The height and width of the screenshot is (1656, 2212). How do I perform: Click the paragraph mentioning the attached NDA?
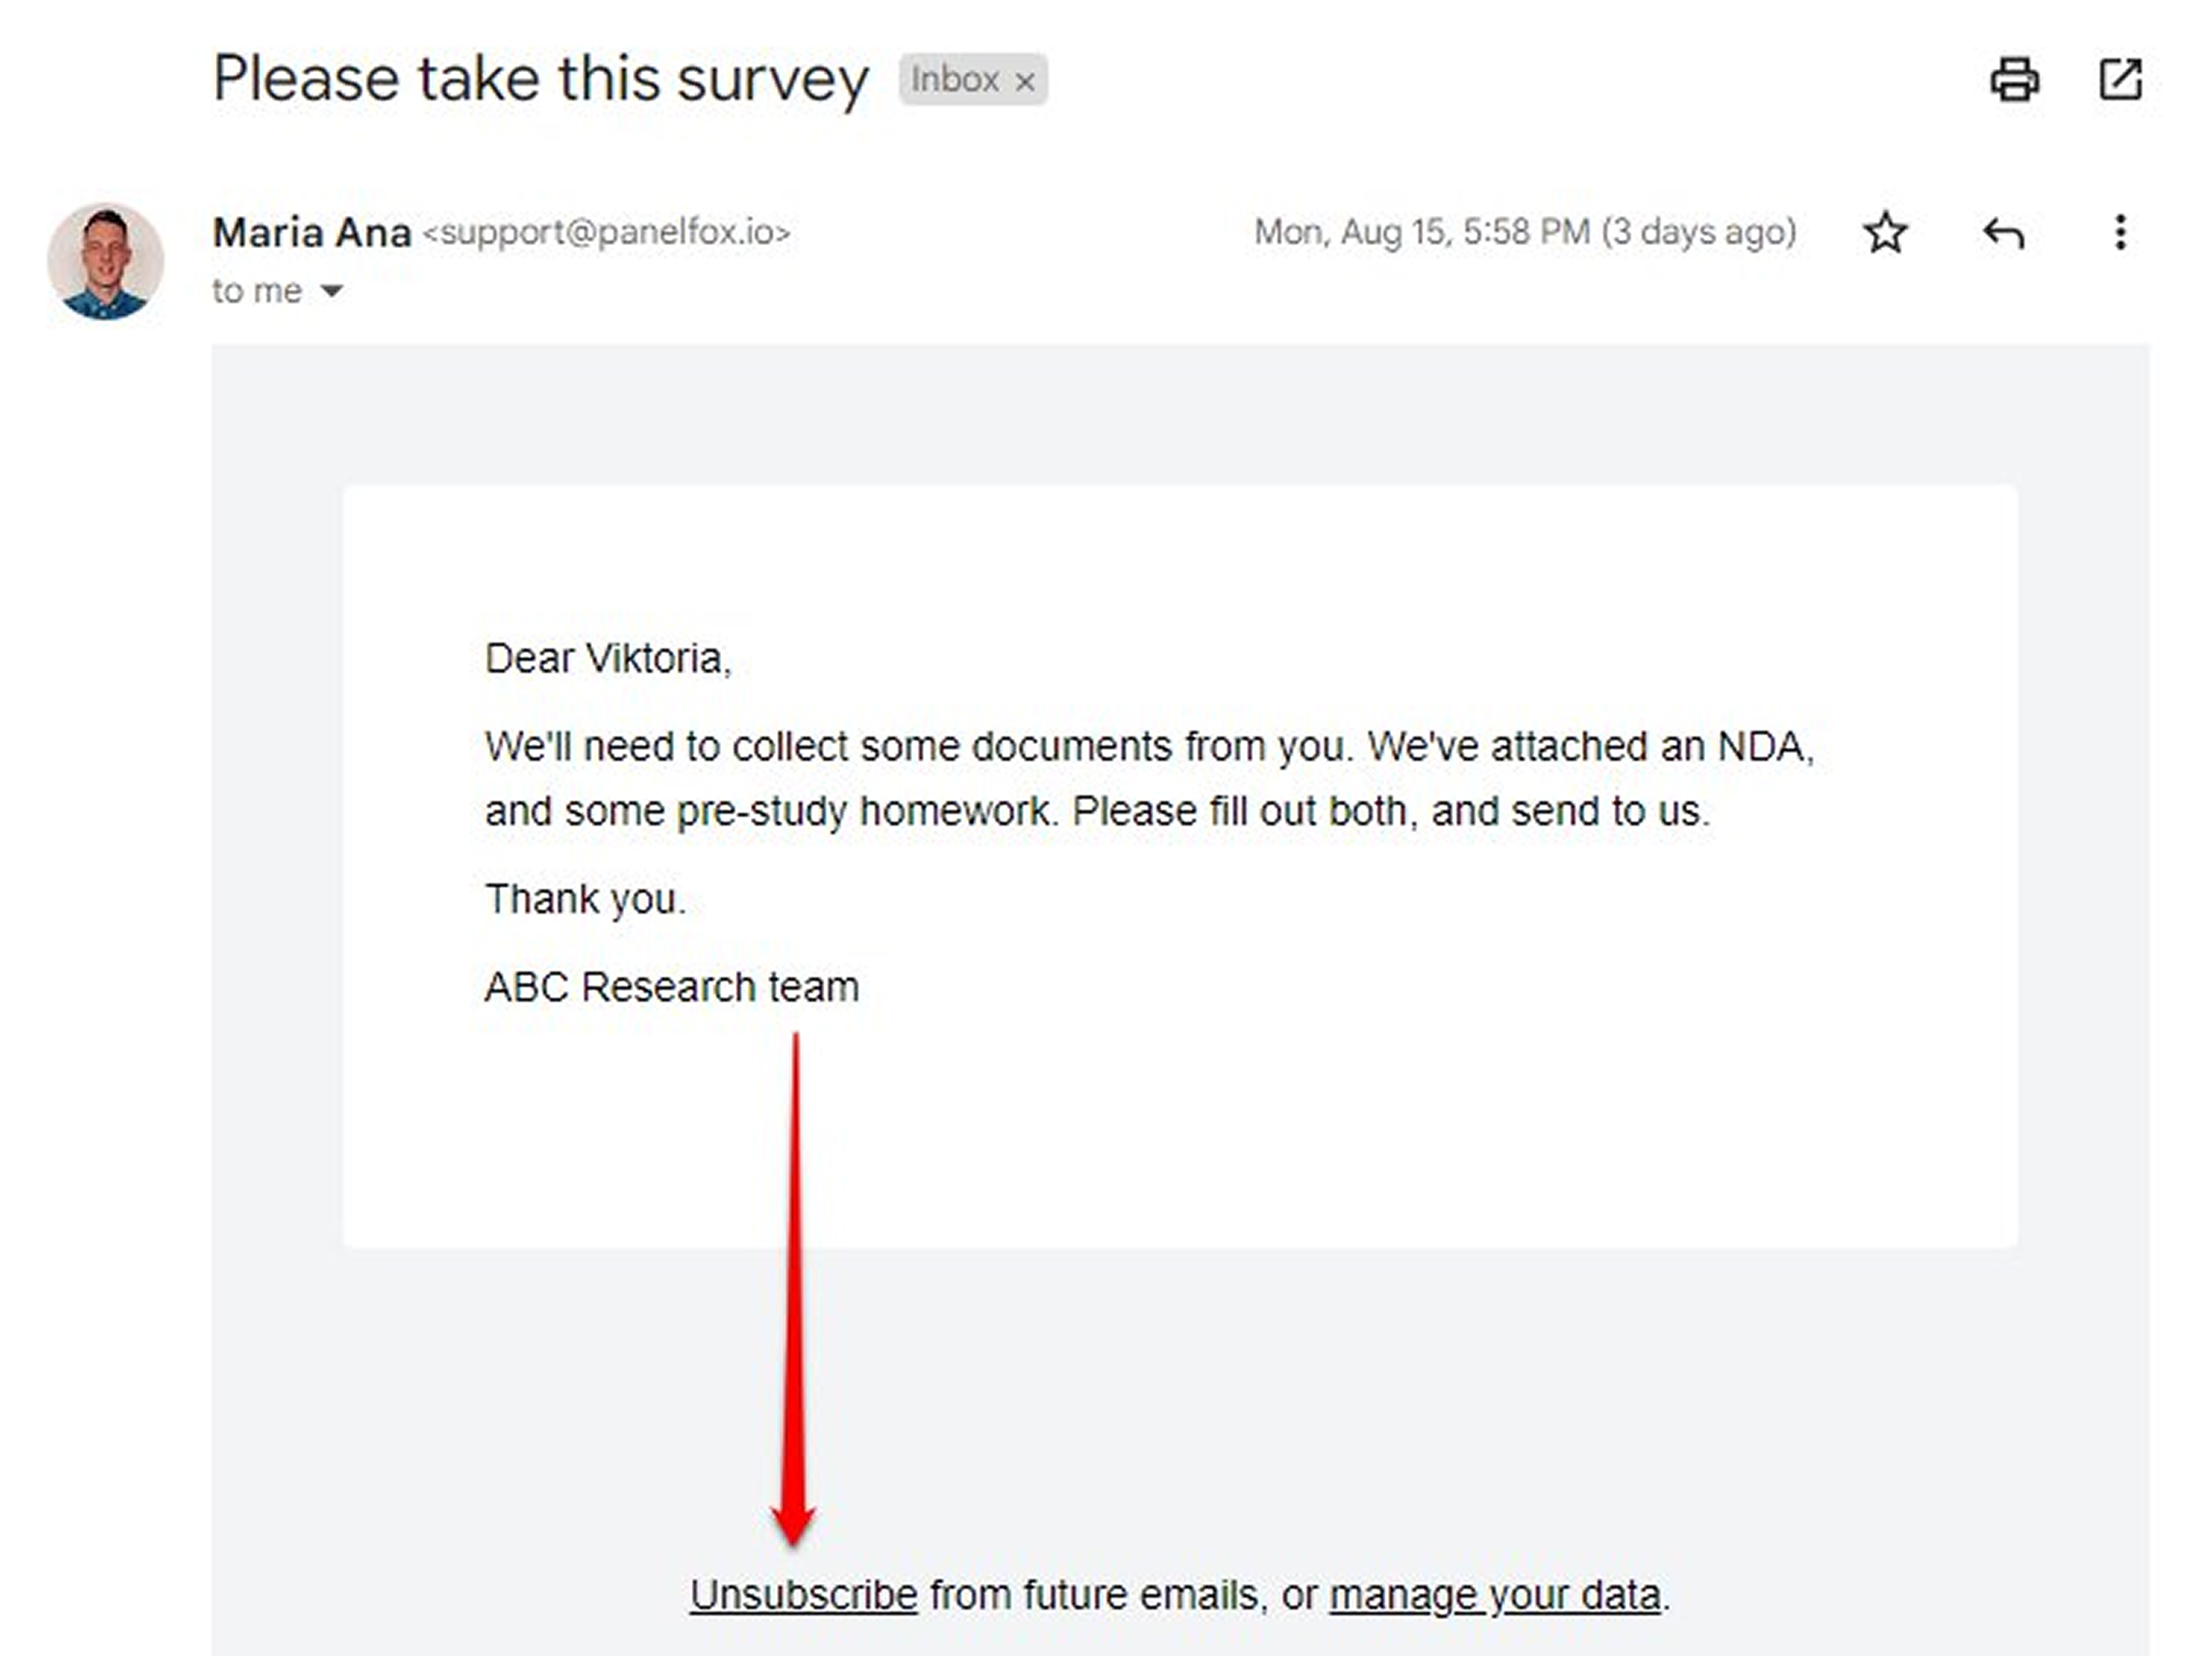1149,779
